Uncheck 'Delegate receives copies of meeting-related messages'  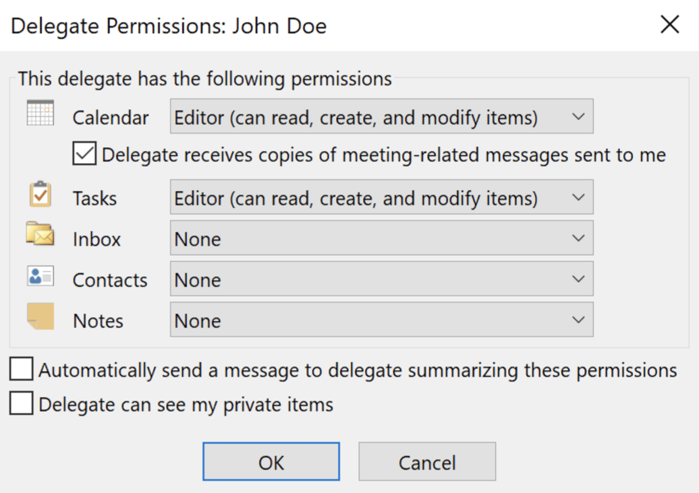click(84, 154)
